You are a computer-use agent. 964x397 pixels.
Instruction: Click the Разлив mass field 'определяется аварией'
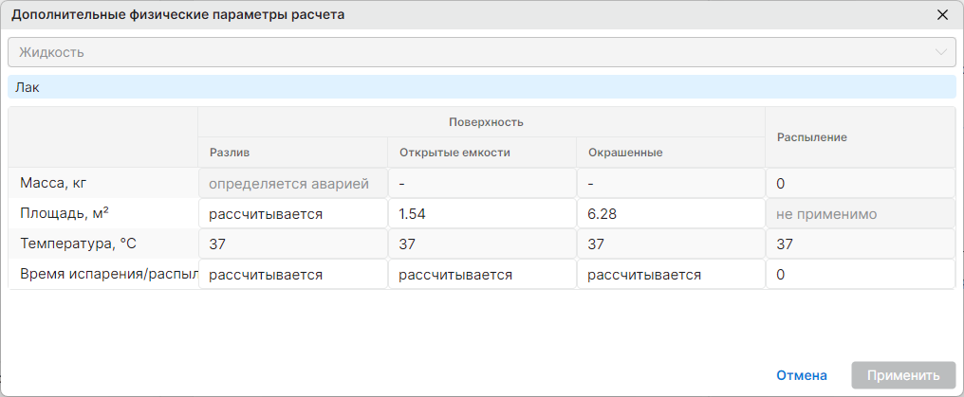click(292, 184)
